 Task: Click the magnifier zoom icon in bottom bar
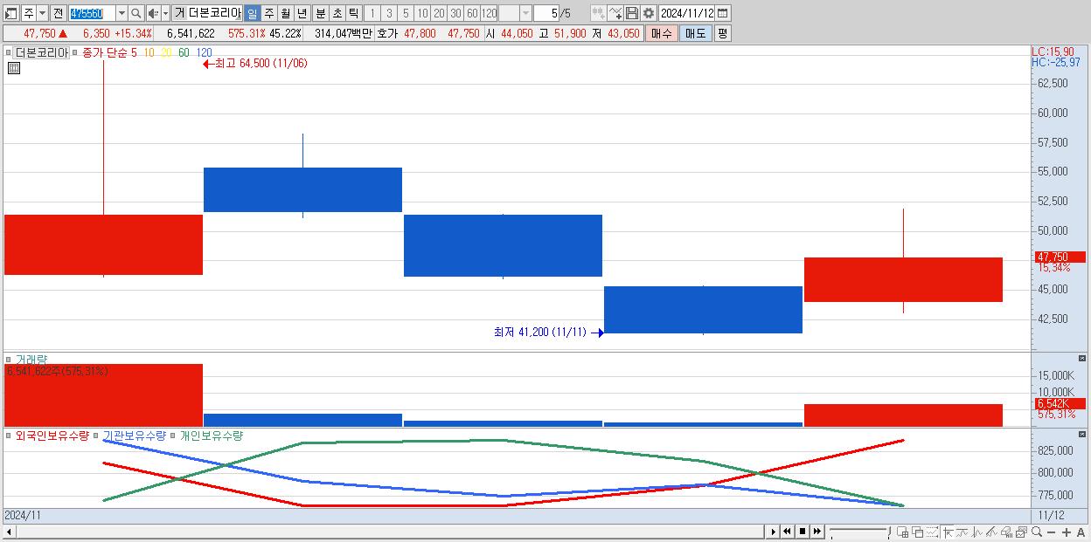pyautogui.click(x=1037, y=532)
